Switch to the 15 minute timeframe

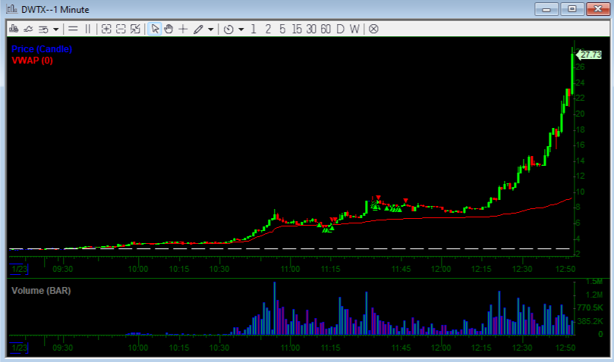[x=297, y=29]
